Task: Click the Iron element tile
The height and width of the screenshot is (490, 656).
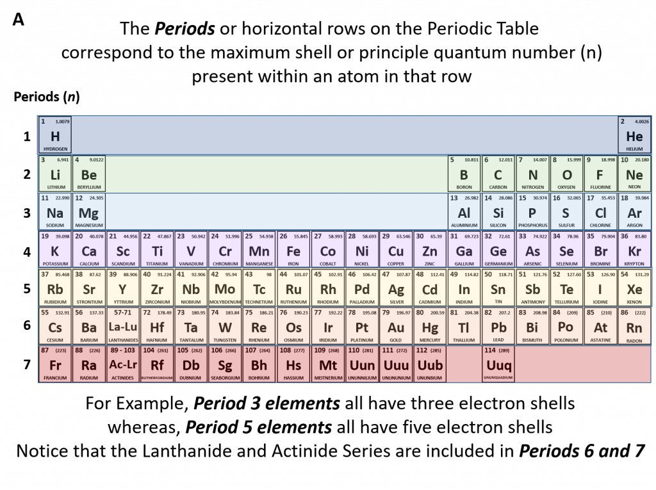Action: pyautogui.click(x=293, y=250)
